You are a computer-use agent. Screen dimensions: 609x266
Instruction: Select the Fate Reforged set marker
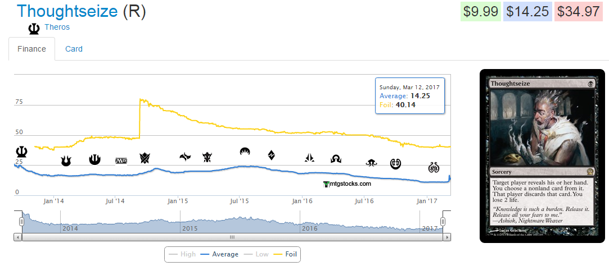pos(185,157)
